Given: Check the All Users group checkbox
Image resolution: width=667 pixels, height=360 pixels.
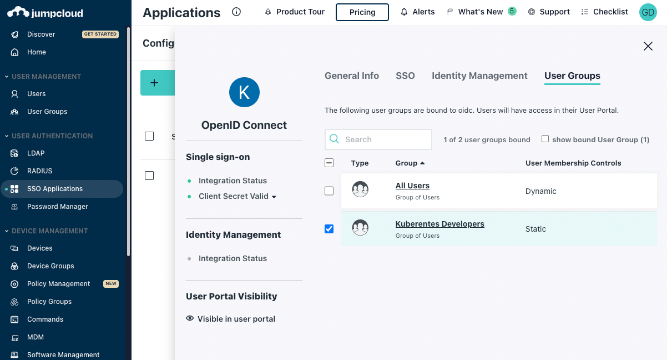Looking at the screenshot, I should [329, 191].
